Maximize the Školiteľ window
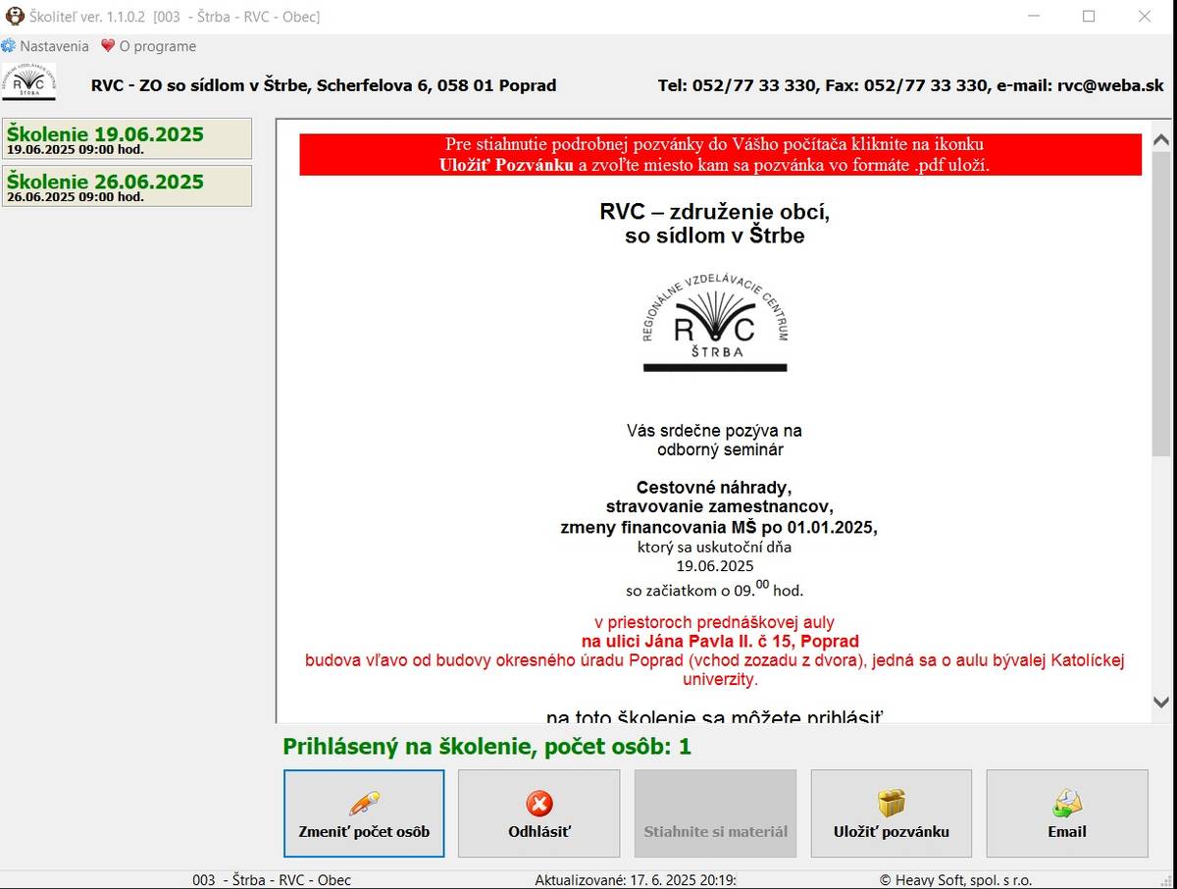Viewport: 1177px width, 889px height. click(x=1089, y=16)
